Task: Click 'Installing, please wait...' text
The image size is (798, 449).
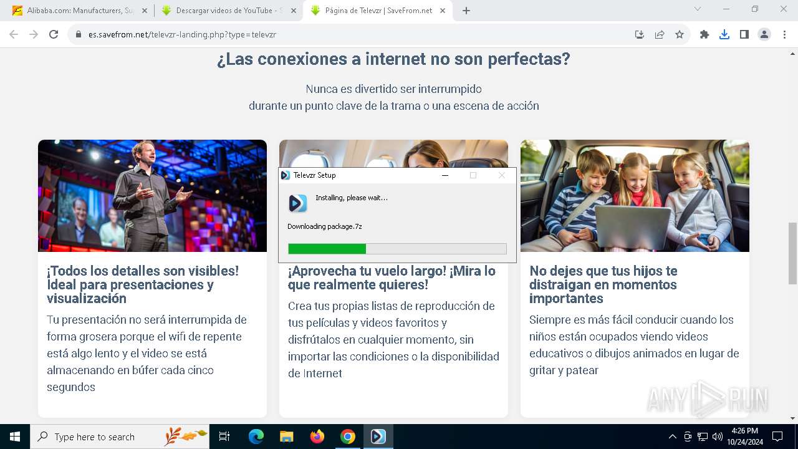Action: click(352, 198)
